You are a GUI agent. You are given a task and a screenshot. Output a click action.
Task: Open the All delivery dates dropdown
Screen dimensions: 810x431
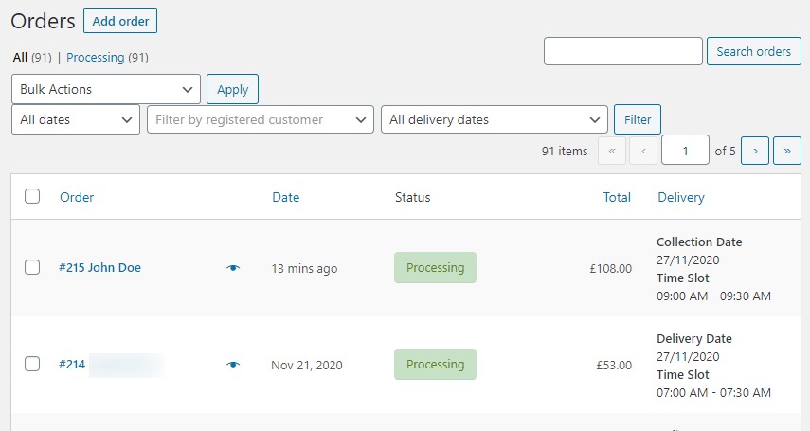pyautogui.click(x=494, y=120)
